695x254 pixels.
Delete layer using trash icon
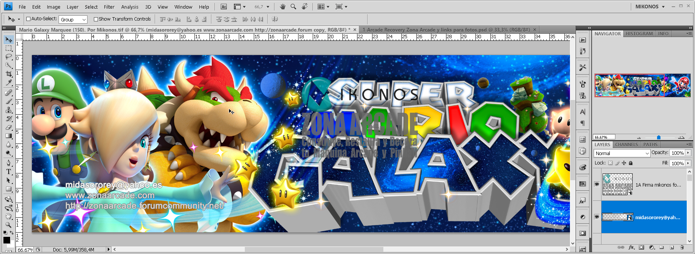pyautogui.click(x=682, y=247)
